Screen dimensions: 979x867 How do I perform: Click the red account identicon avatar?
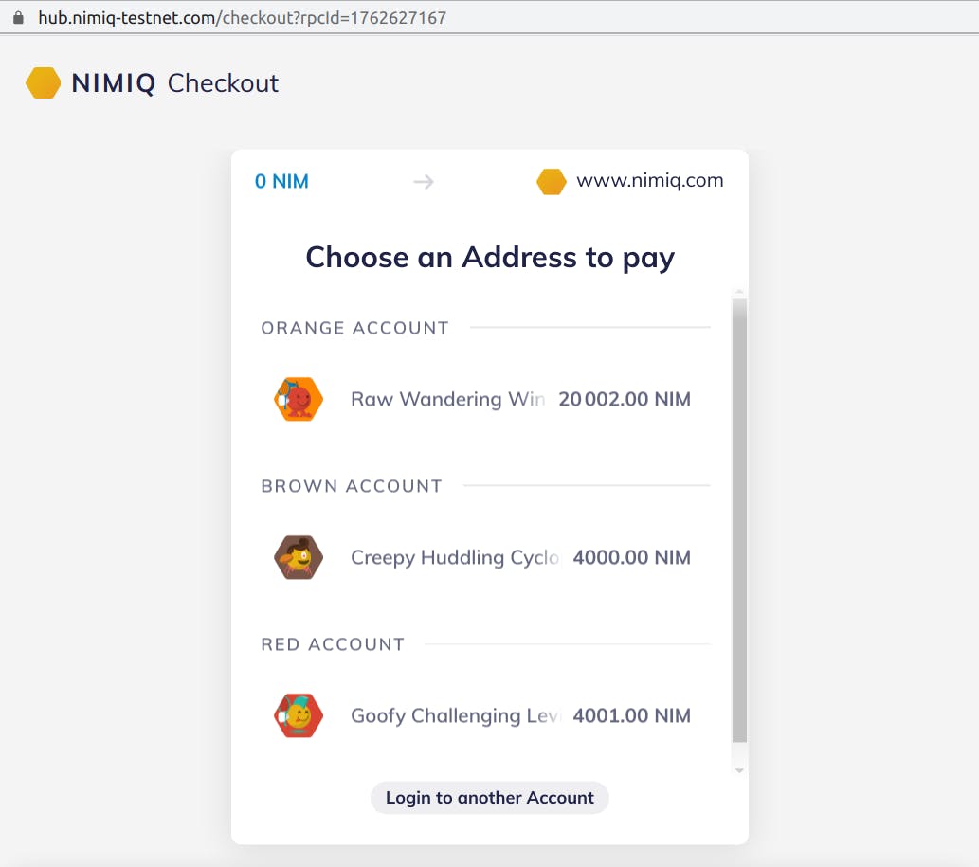pyautogui.click(x=299, y=715)
